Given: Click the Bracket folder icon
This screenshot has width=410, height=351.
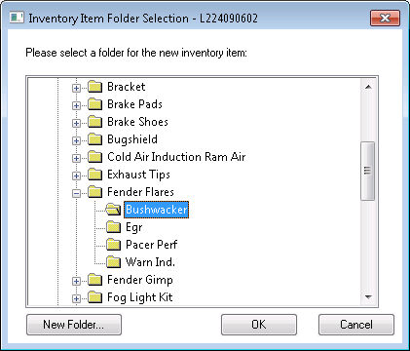Looking at the screenshot, I should coord(95,87).
